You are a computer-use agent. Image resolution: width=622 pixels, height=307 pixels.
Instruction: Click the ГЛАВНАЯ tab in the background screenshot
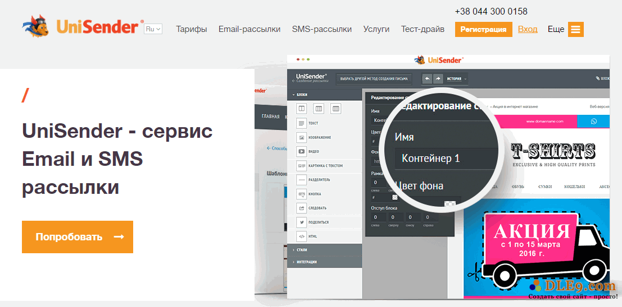[270, 117]
